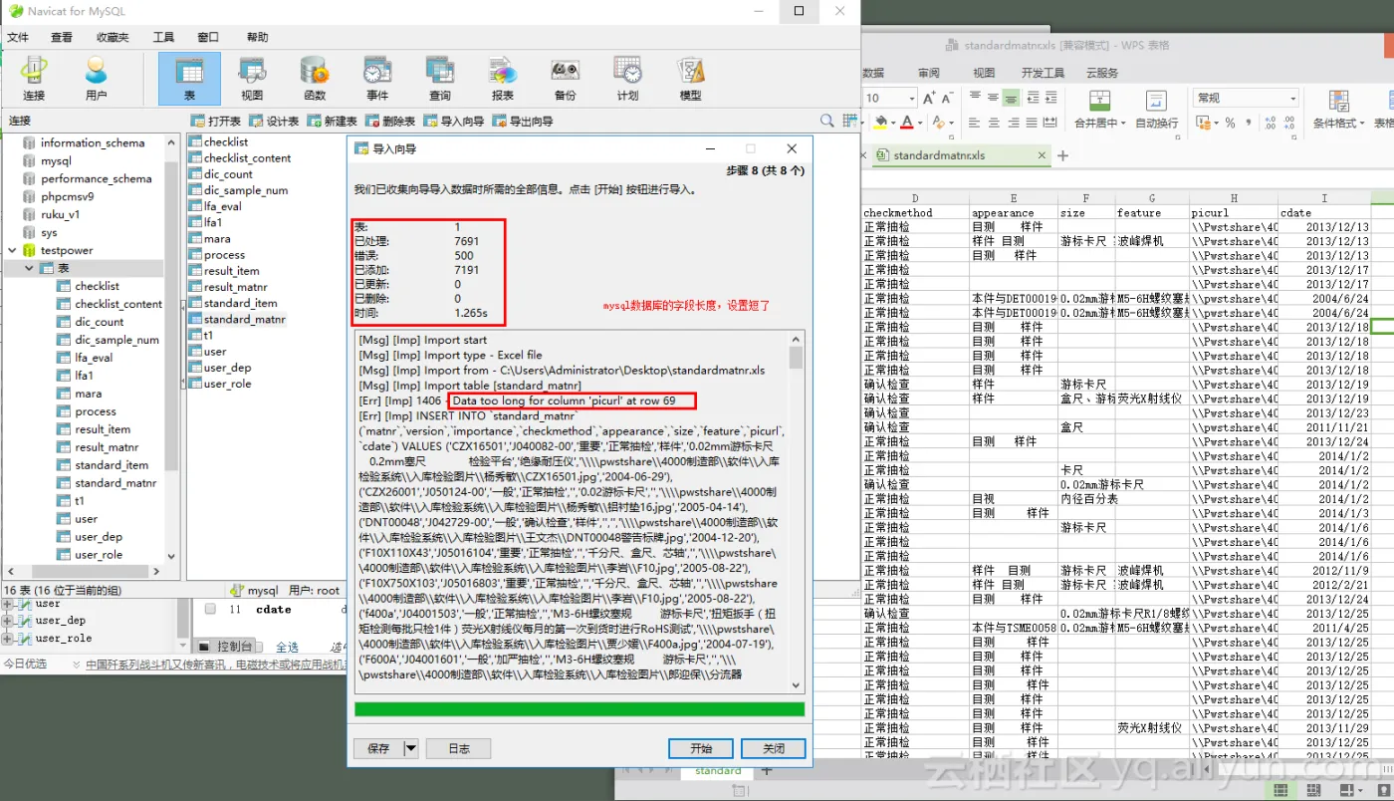Expand the user_role node in bottom tree
1394x801 pixels.
[x=8, y=639]
